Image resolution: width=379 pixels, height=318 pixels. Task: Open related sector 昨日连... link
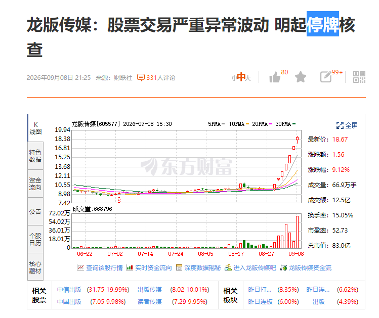click(318, 290)
